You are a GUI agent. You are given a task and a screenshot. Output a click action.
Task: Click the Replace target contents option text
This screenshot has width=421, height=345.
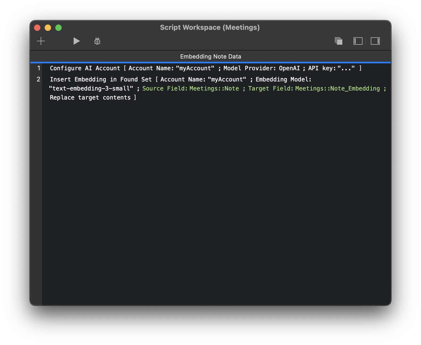[x=90, y=97]
